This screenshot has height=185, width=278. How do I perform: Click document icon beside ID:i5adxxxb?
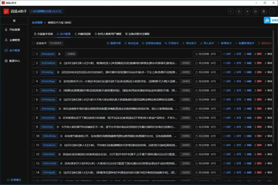click(59, 54)
